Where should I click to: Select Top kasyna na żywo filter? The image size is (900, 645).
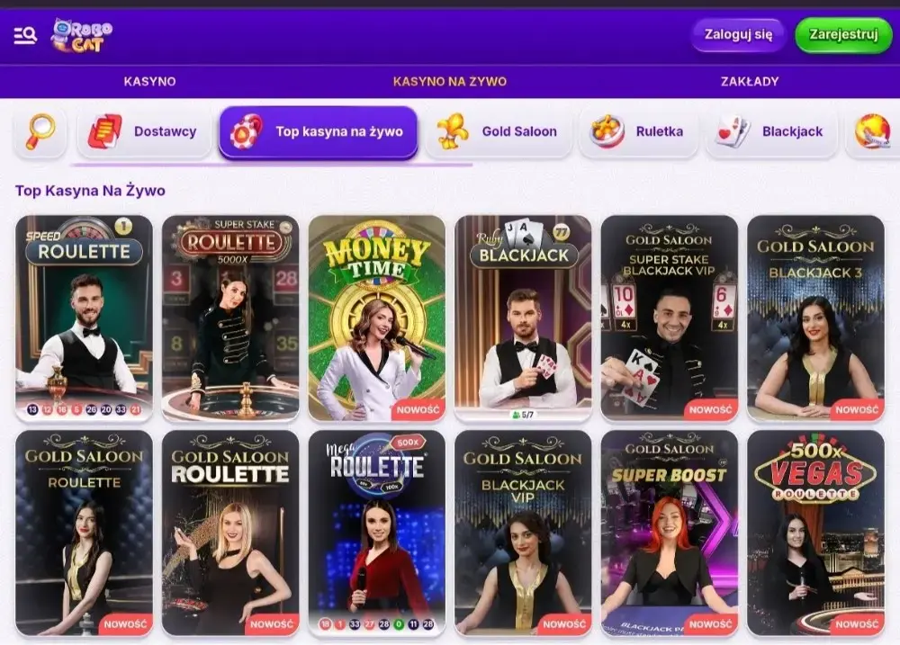[x=318, y=132]
